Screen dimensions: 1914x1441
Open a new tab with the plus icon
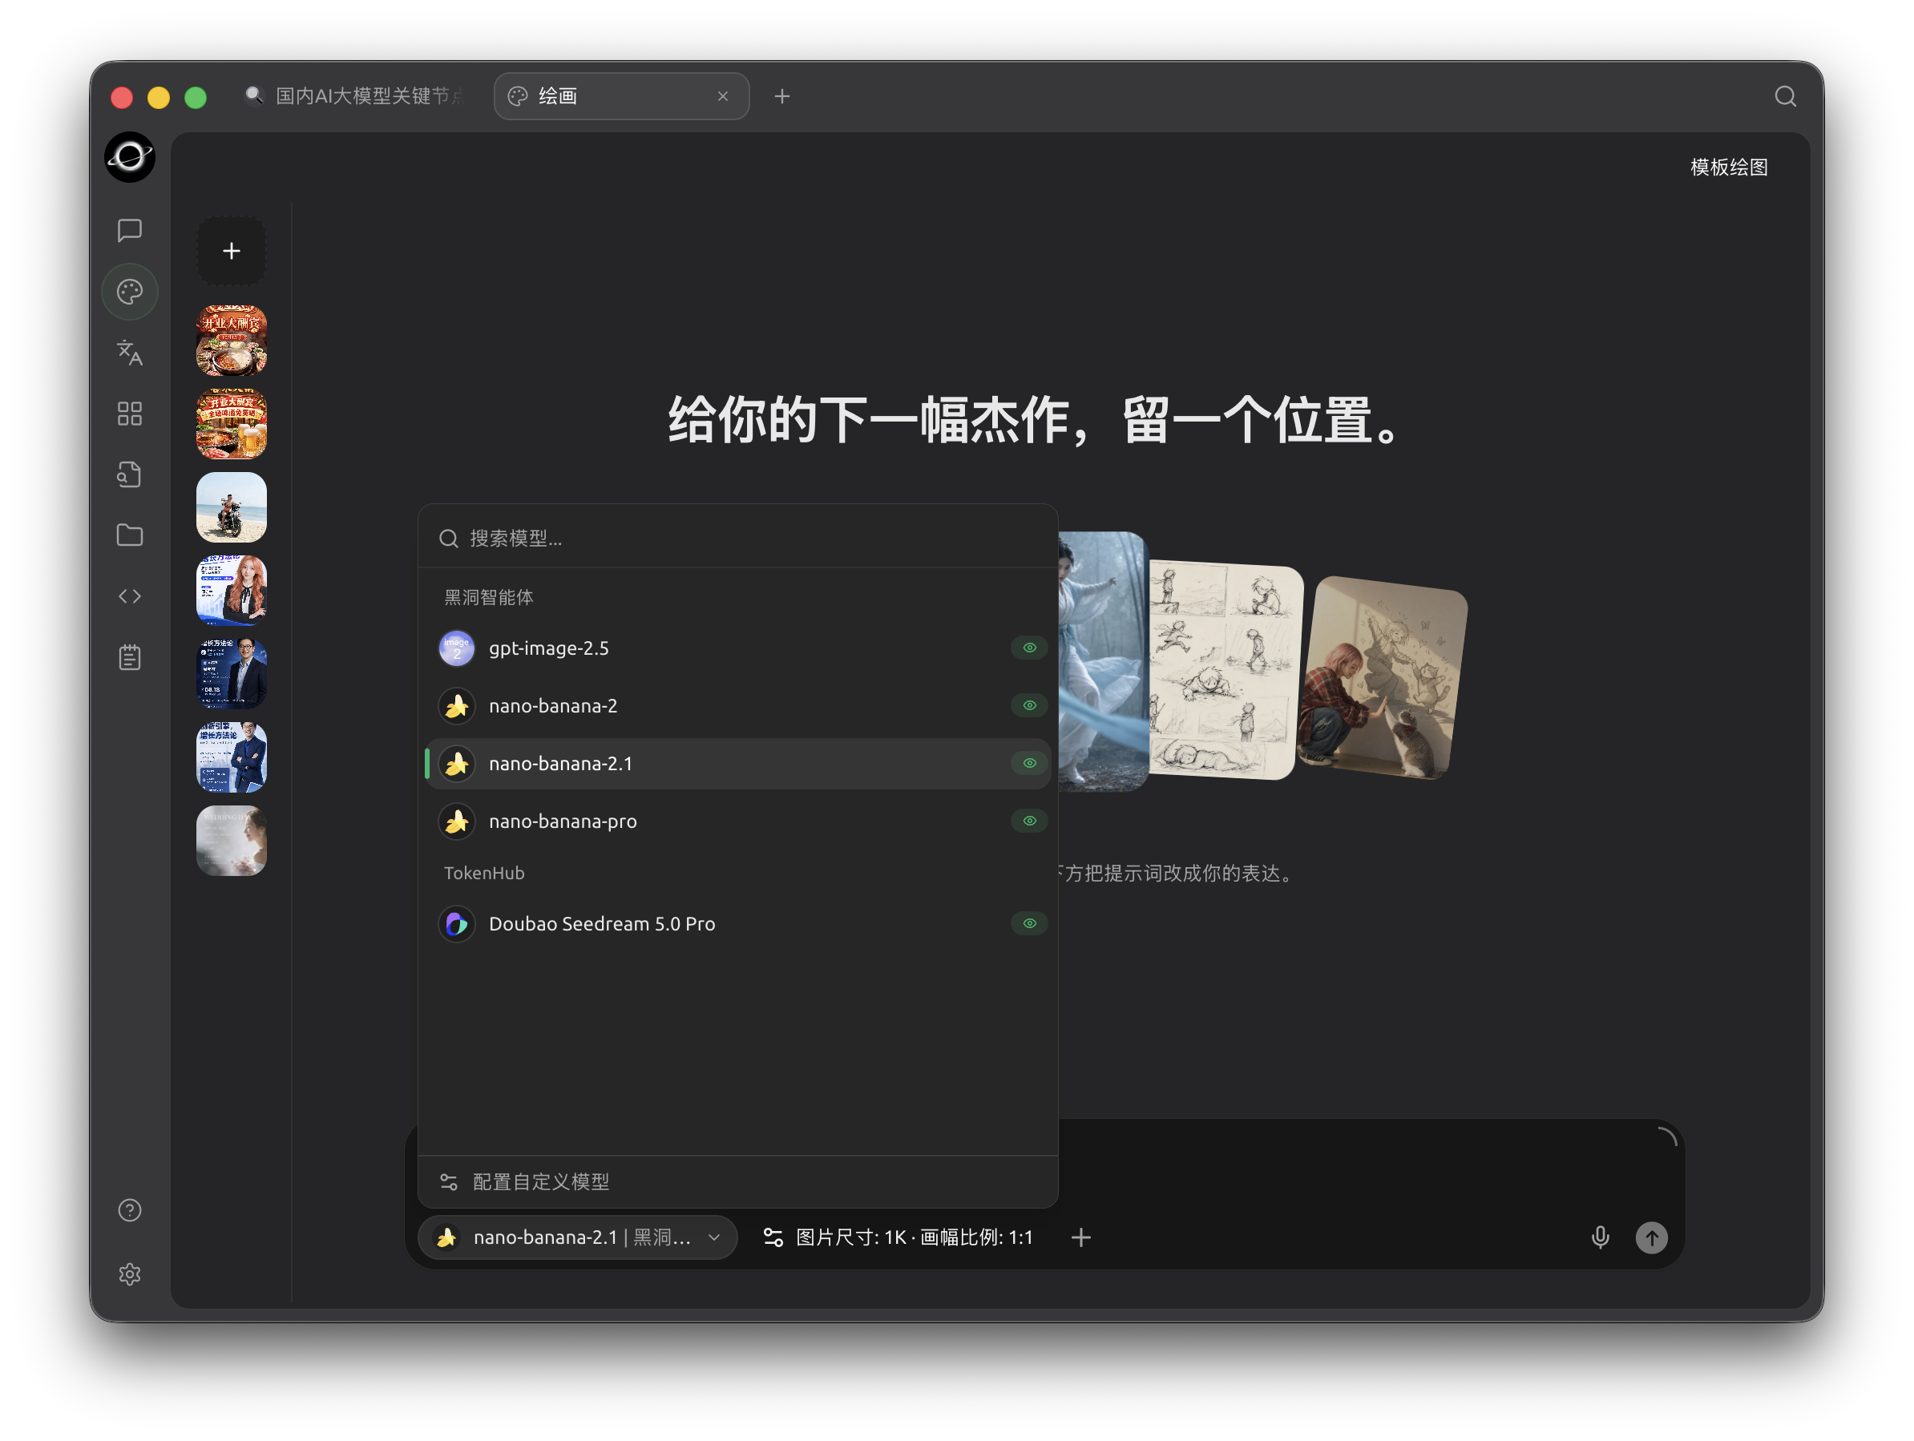782,96
